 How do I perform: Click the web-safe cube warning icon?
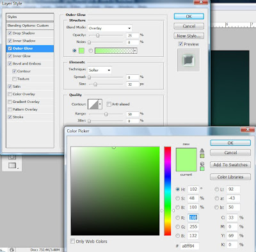coord(202,164)
